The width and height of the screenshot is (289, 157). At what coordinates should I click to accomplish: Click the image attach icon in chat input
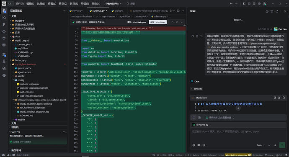click(x=204, y=145)
